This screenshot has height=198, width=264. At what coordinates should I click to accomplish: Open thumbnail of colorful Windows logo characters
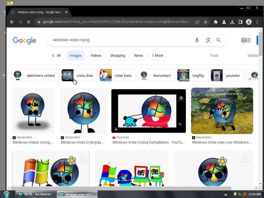click(132, 168)
